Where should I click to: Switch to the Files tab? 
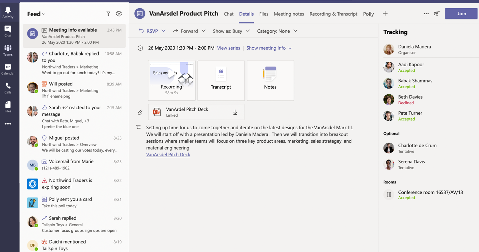[x=264, y=14]
